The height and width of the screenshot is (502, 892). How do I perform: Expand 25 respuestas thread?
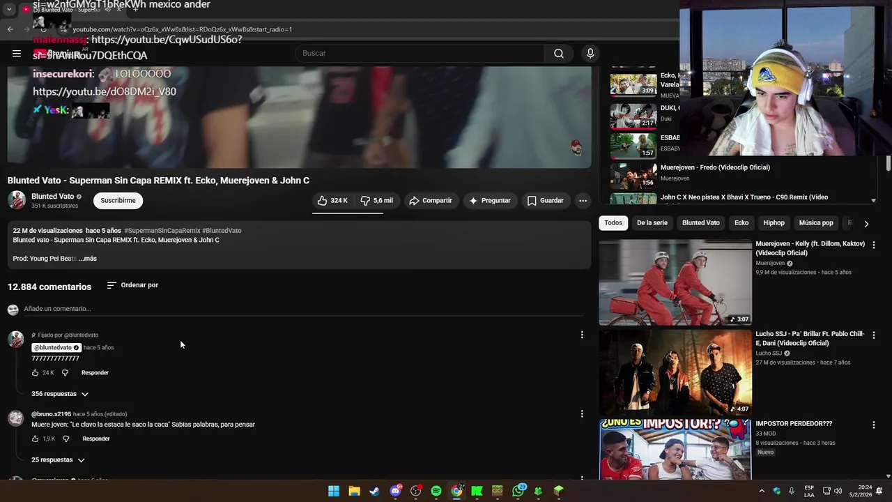click(x=58, y=460)
